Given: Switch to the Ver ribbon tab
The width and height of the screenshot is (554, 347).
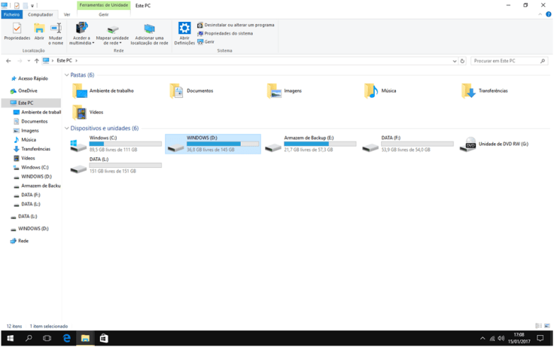Looking at the screenshot, I should point(67,14).
